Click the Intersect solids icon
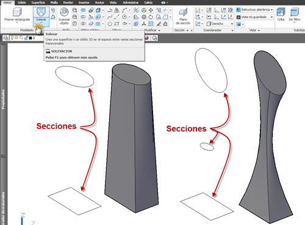This screenshot has width=305, height=225. click(83, 24)
